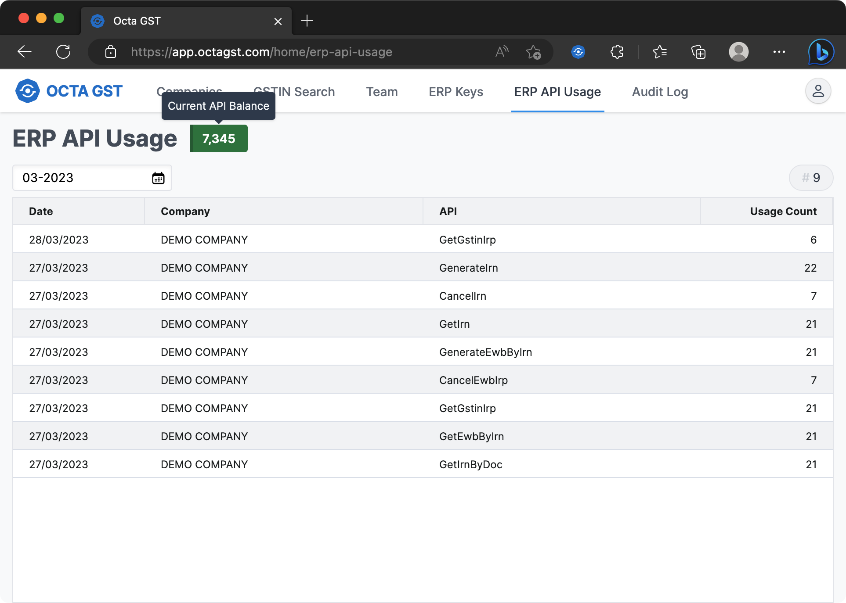The height and width of the screenshot is (603, 846).
Task: Go back with the browser back arrow
Action: 25,52
